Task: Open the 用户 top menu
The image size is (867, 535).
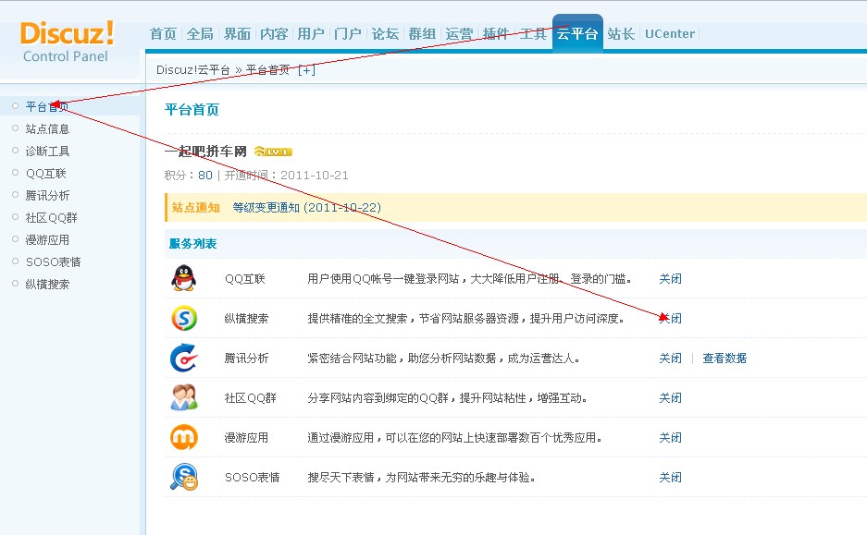Action: [311, 34]
